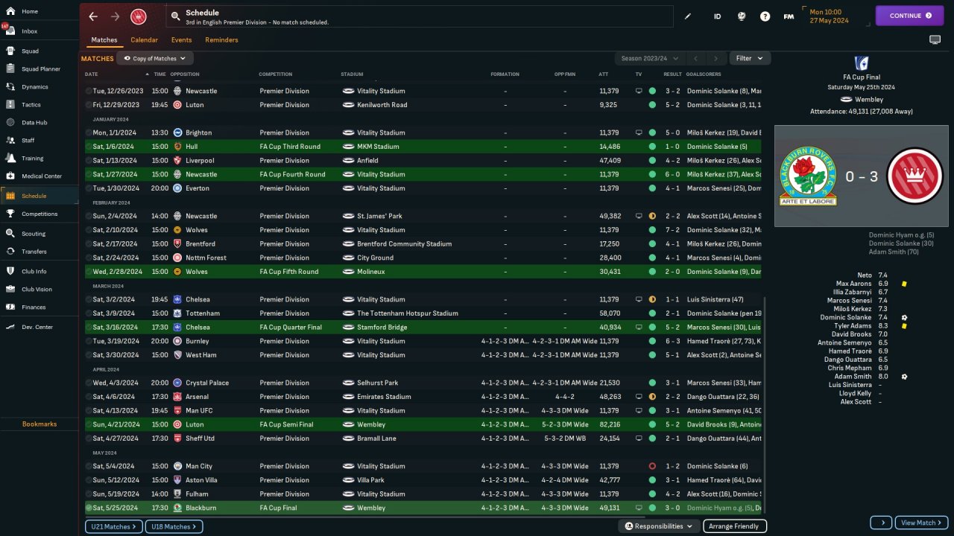Screen dimensions: 954x536
Task: Open Competitions in the sidebar
Action: pos(40,214)
